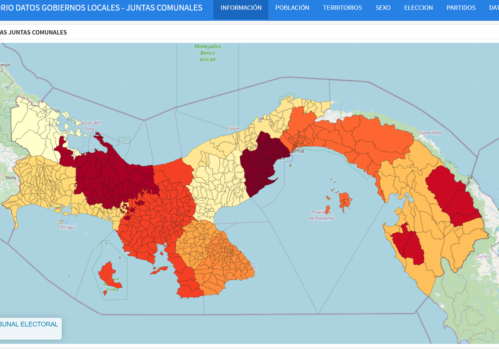
Task: Click the Manejados Banco Volcán green label
Action: (207, 53)
